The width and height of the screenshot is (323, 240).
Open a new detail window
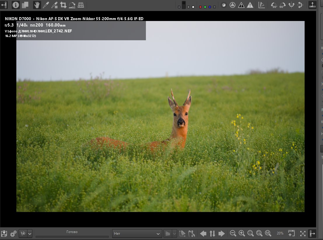291,233
